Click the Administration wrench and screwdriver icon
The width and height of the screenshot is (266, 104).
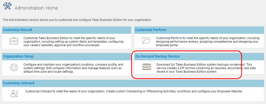[7, 6]
